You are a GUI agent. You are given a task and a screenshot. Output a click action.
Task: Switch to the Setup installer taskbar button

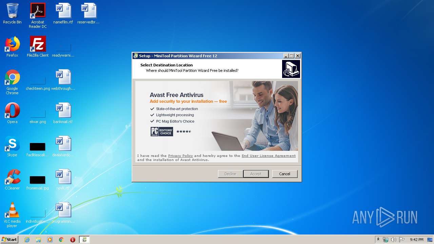pyautogui.click(x=84, y=240)
